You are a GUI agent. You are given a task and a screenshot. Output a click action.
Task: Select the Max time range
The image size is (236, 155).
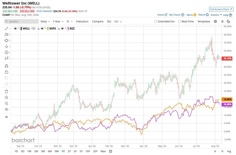tap(103, 151)
